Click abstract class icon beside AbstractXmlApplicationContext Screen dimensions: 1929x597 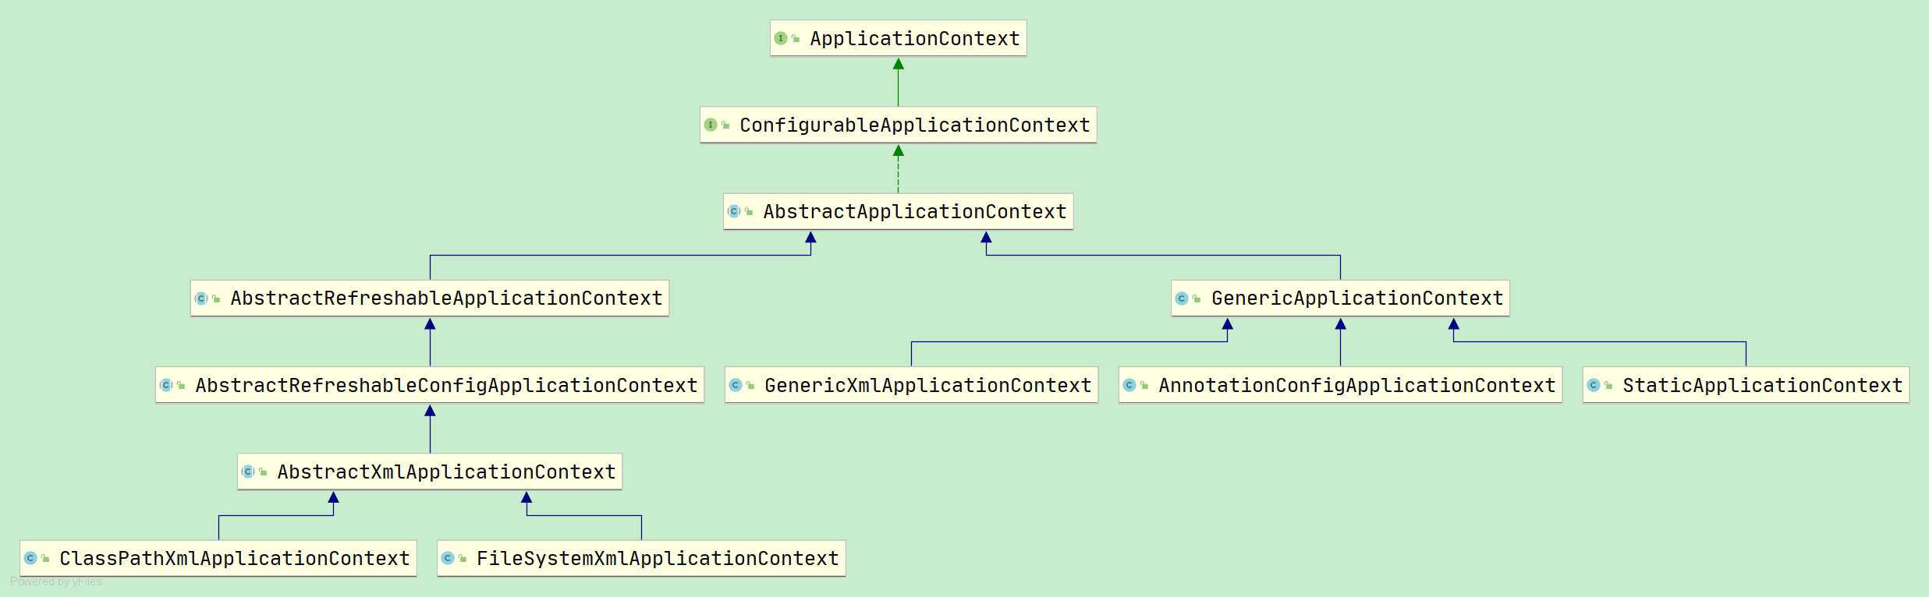coord(248,472)
